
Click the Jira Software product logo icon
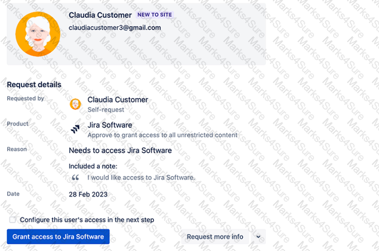point(75,129)
